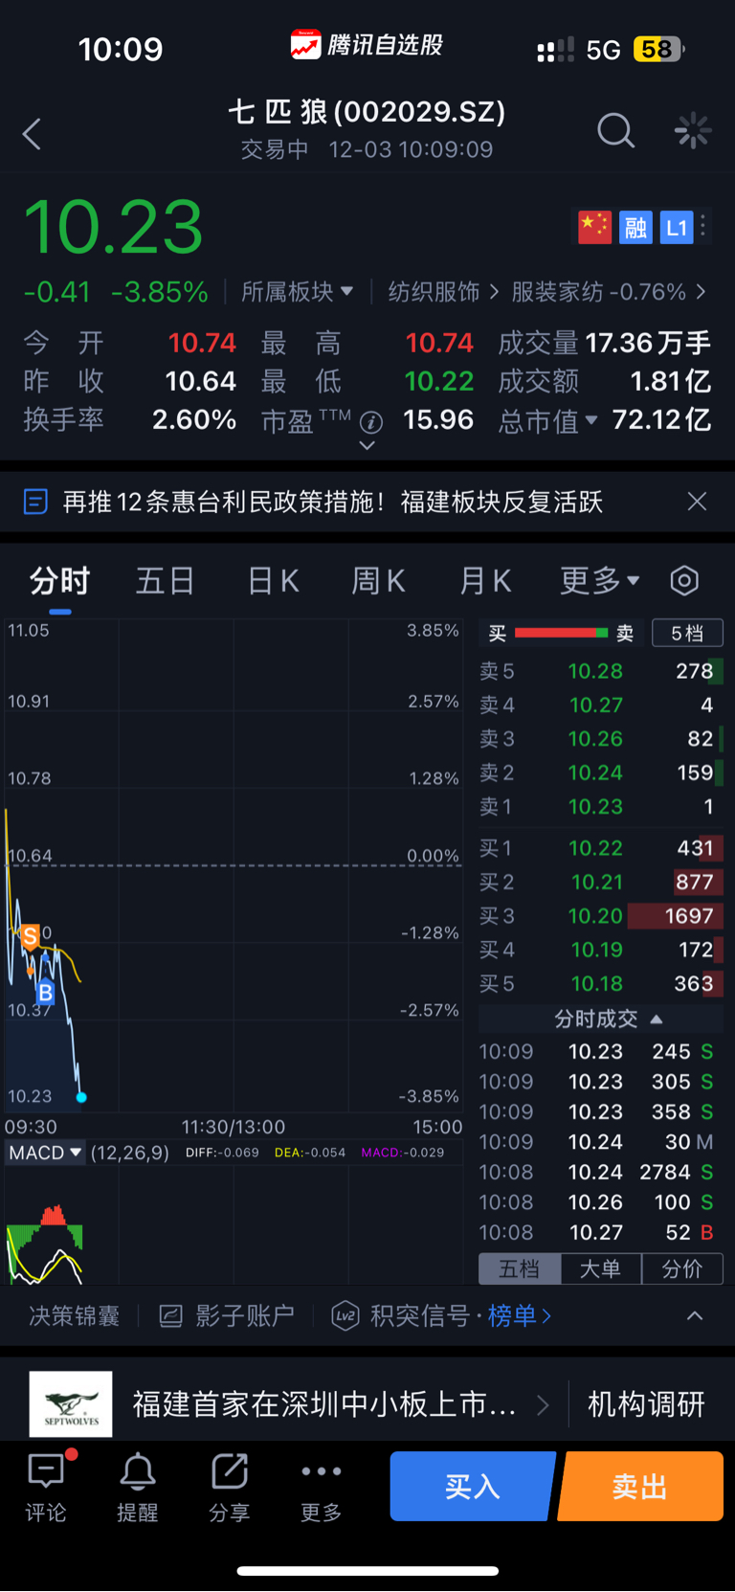Viewport: 735px width, 1592px height.
Task: Toggle the 5档 depth button
Action: [687, 633]
